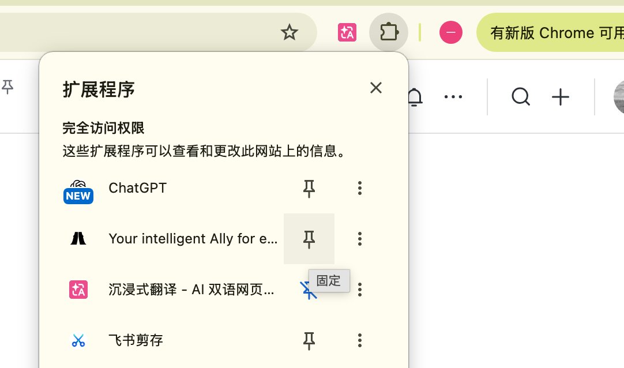Pin the 飞书剪存 extension
The image size is (624, 368).
[309, 340]
